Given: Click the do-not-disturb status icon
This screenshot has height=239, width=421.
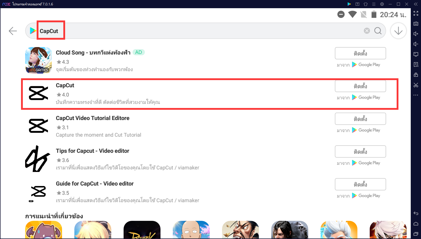Looking at the screenshot, I should [x=341, y=15].
